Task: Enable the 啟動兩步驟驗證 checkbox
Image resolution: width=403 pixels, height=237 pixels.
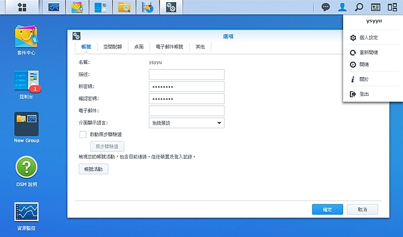Action: point(83,135)
